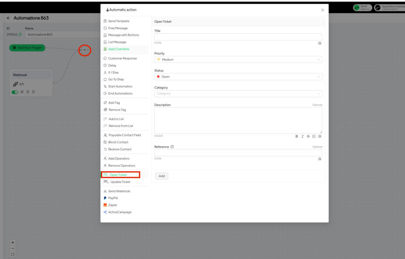This screenshot has height=259, width=405.
Task: Open Webhook node settings gear icon
Action: (x=22, y=92)
